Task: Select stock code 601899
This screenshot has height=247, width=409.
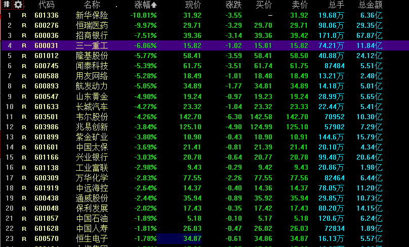Action: click(47, 137)
